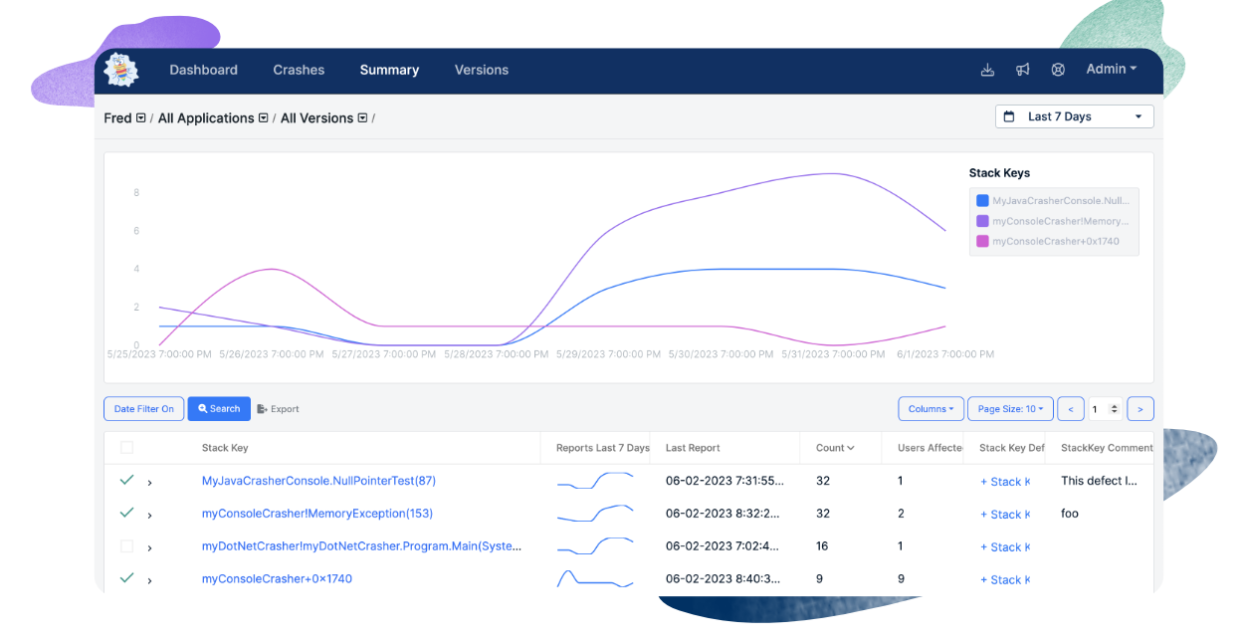Viewport: 1243px width, 643px height.
Task: Expand the myConsoleCrasher!MemoryException row
Action: (150, 516)
